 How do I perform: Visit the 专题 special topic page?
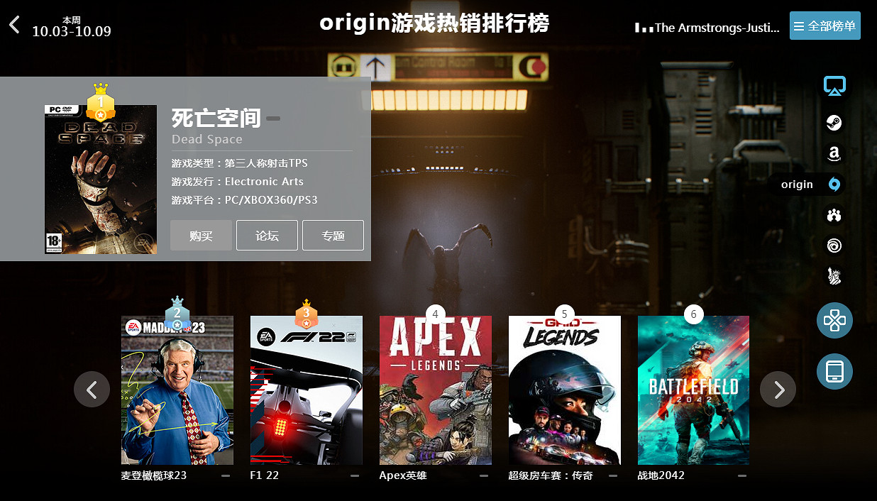tap(333, 236)
